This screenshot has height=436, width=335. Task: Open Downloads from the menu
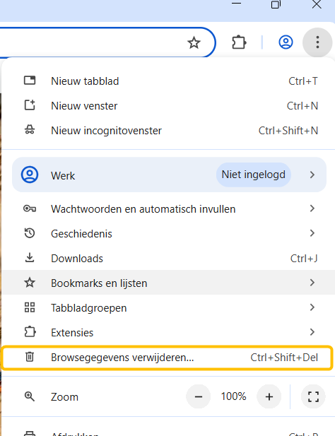(168, 259)
